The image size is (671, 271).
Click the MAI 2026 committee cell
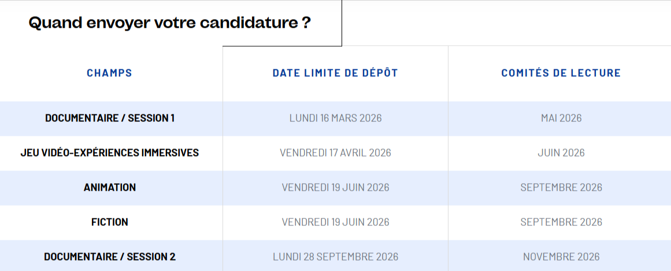pyautogui.click(x=561, y=118)
